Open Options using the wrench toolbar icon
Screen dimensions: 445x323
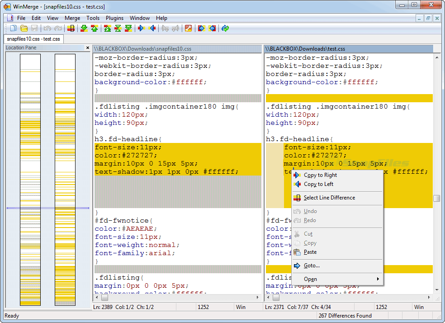(x=189, y=28)
